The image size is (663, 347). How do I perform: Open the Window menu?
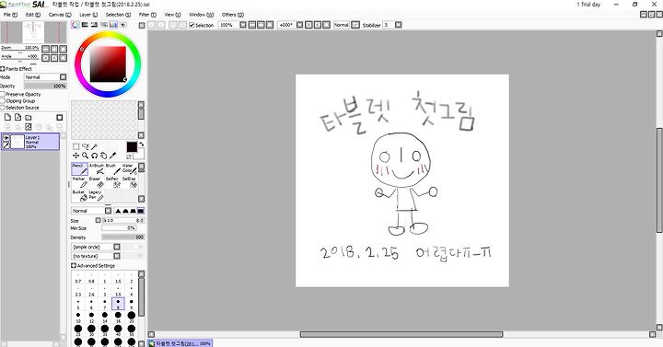202,15
